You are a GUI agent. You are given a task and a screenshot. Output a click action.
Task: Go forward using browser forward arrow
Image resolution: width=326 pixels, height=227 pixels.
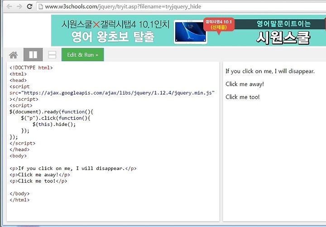(x=19, y=6)
